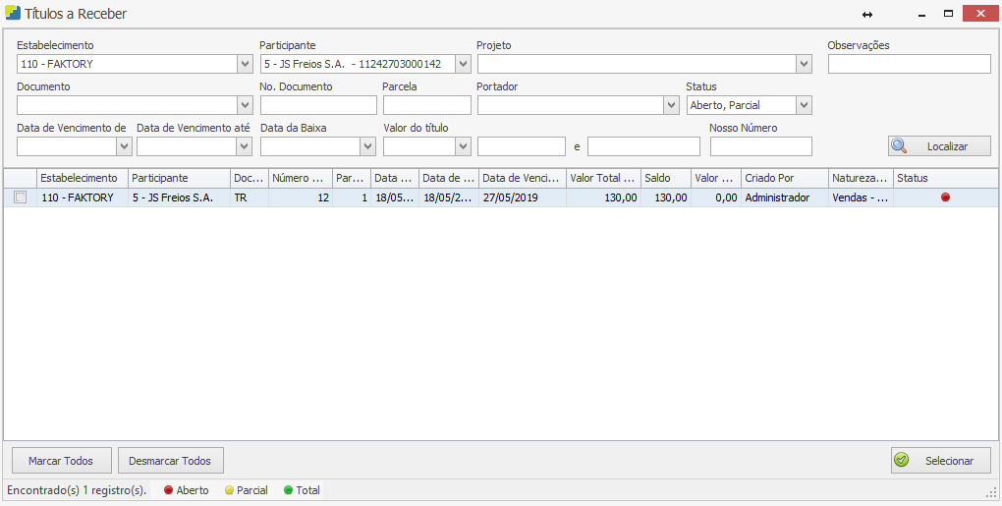The width and height of the screenshot is (1002, 506).
Task: Focus the Nosso Número text field
Action: 760,146
